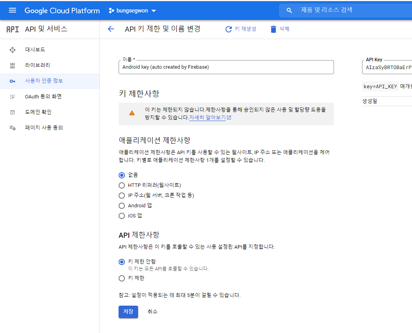Select the HTTP 리퍼러(웹사이트) radio button
The height and width of the screenshot is (333, 412).
122,185
